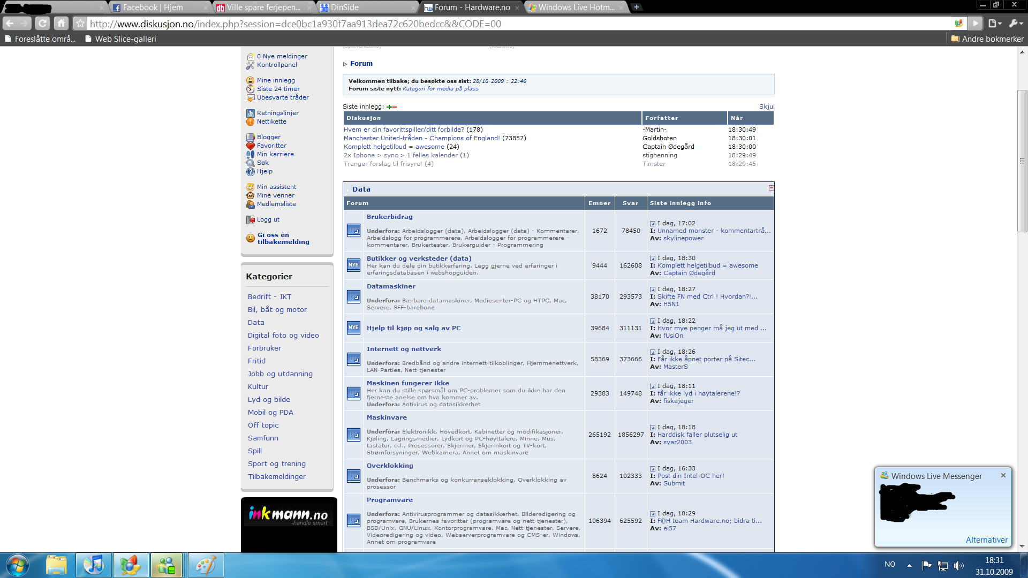Screen dimensions: 1028x578
Task: Show hidden tray icons arrow
Action: pos(909,565)
